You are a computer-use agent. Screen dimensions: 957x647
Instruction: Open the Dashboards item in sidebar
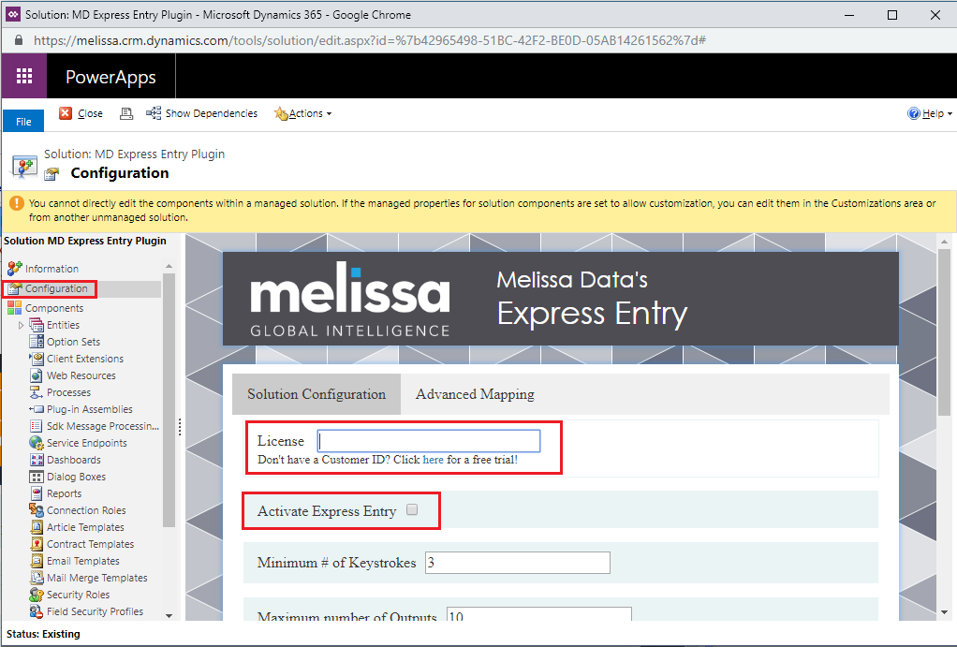[x=73, y=460]
